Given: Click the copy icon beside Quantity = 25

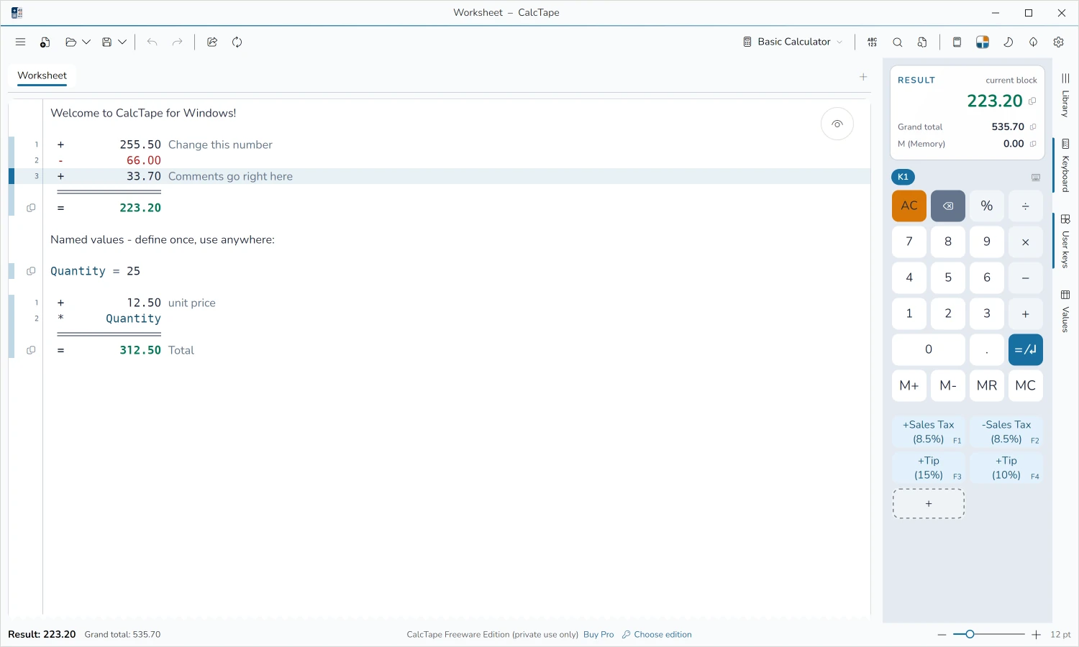Looking at the screenshot, I should 31,271.
